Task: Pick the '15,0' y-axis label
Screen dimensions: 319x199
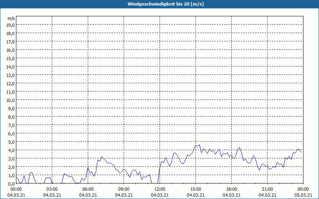Action: coord(10,59)
